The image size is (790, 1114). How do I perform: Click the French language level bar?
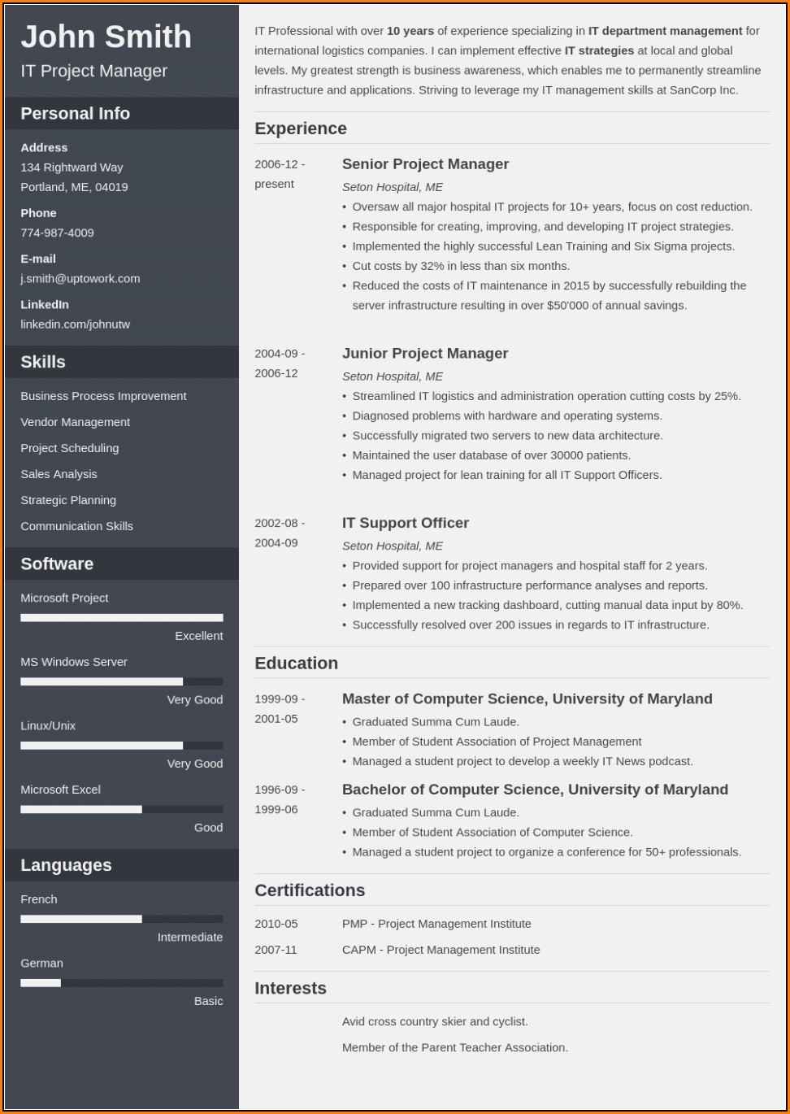122,919
